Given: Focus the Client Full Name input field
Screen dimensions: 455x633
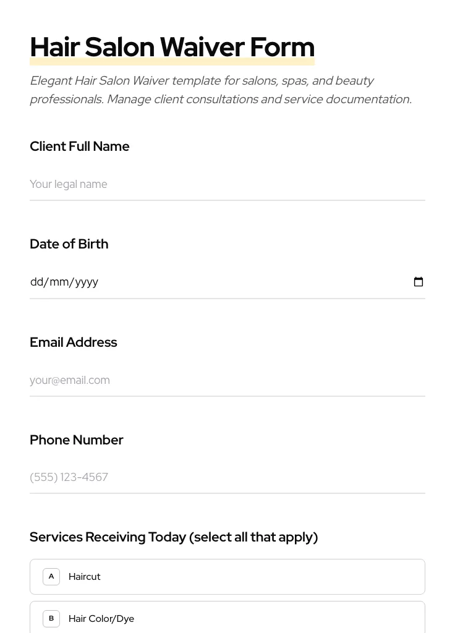Looking at the screenshot, I should (x=227, y=184).
